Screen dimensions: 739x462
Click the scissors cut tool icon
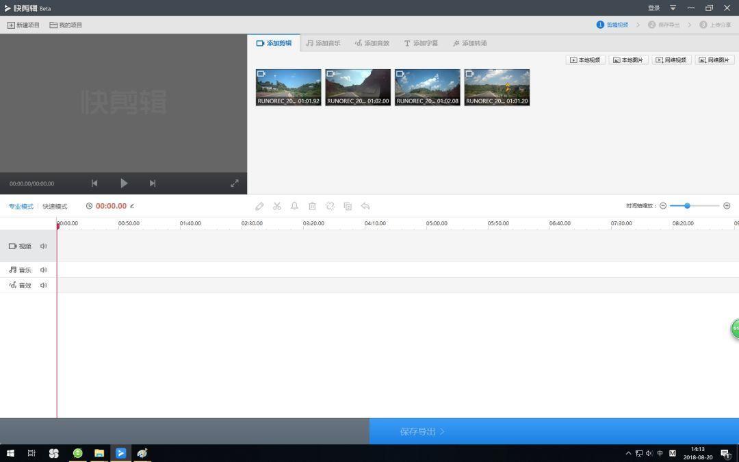[277, 206]
